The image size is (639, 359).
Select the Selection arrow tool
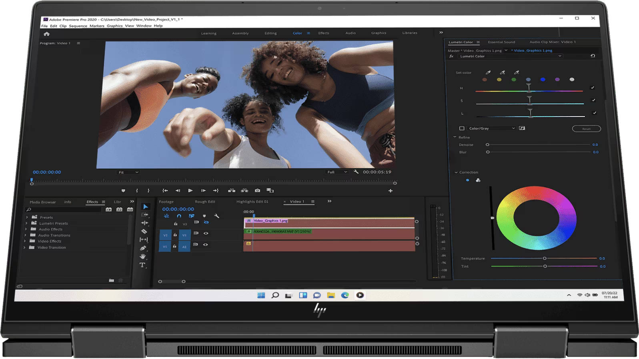click(146, 207)
